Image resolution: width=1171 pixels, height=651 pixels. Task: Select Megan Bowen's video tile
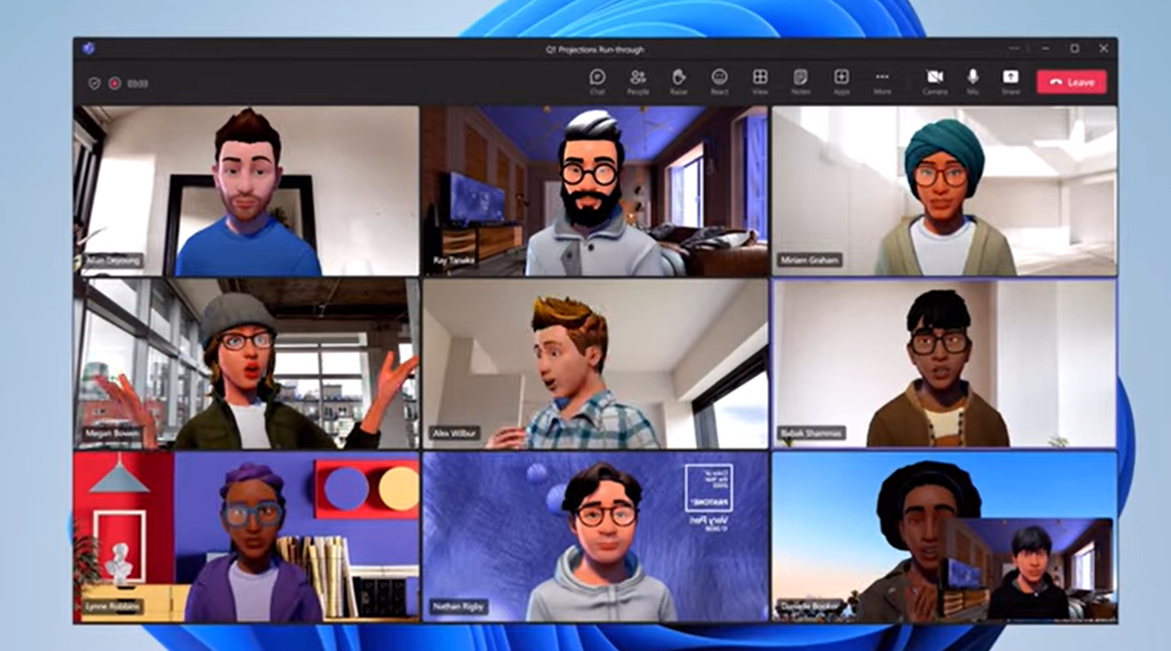click(246, 363)
